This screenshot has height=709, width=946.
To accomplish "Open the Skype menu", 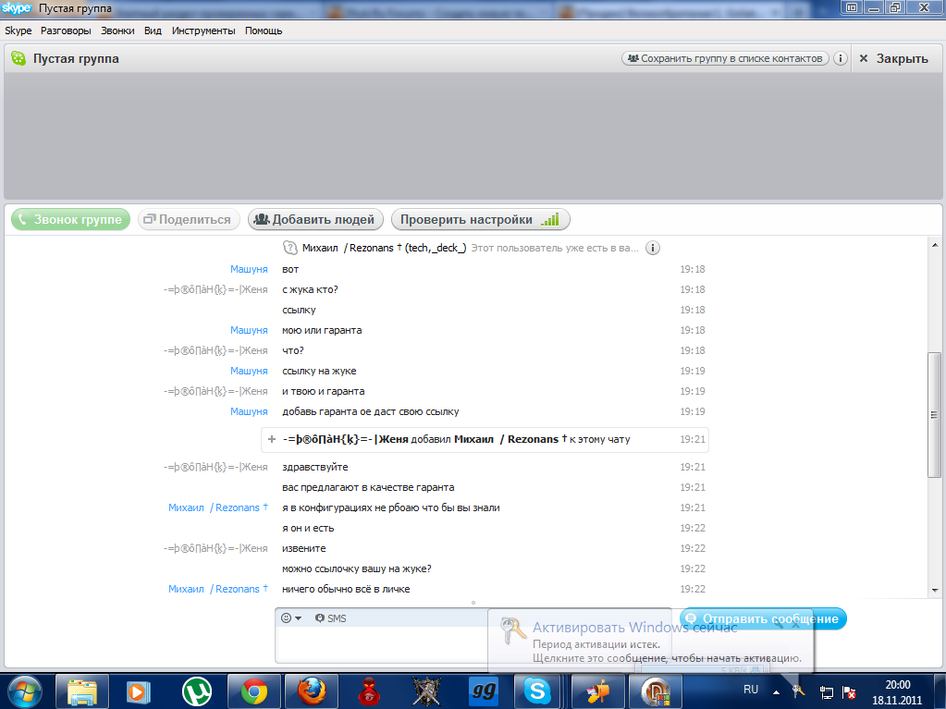I will (x=18, y=31).
